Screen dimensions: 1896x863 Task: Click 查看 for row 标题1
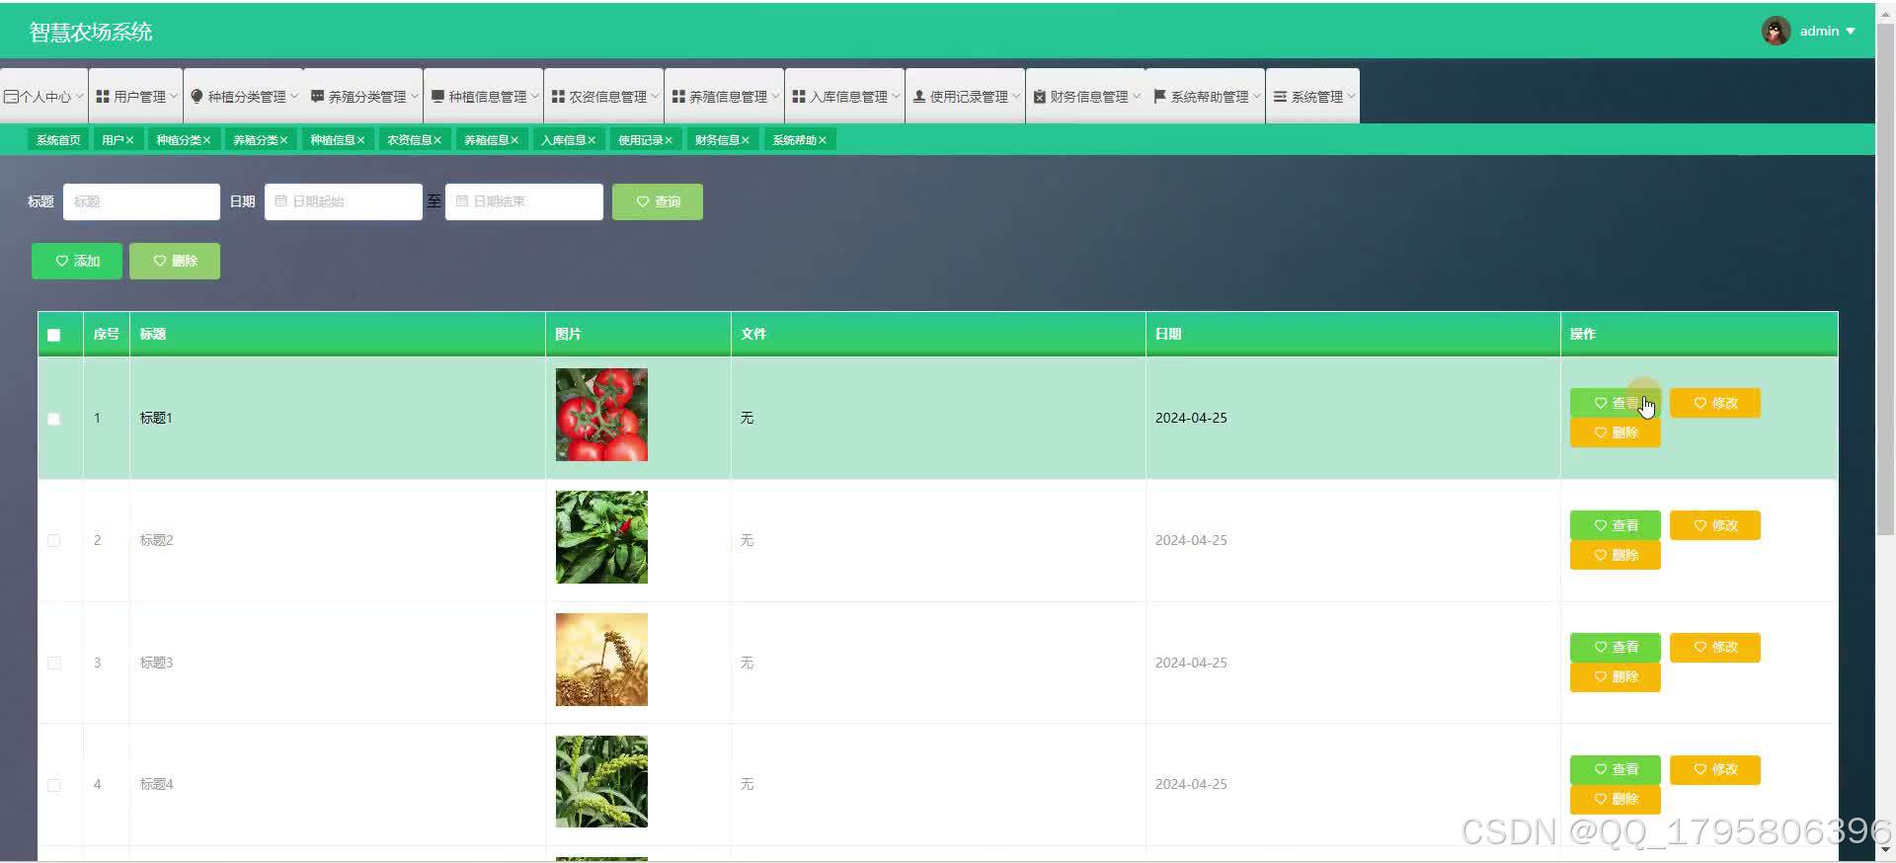(1616, 403)
